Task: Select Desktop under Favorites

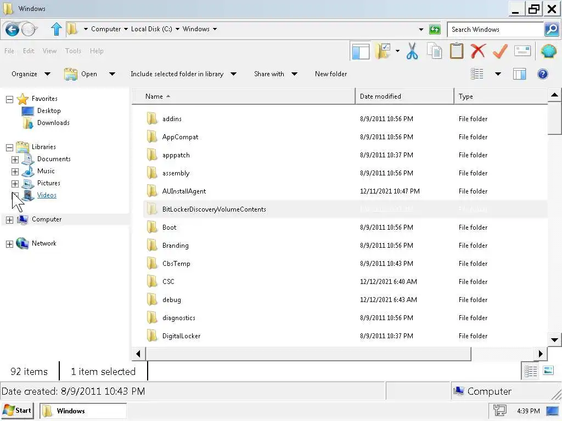Action: (x=49, y=111)
